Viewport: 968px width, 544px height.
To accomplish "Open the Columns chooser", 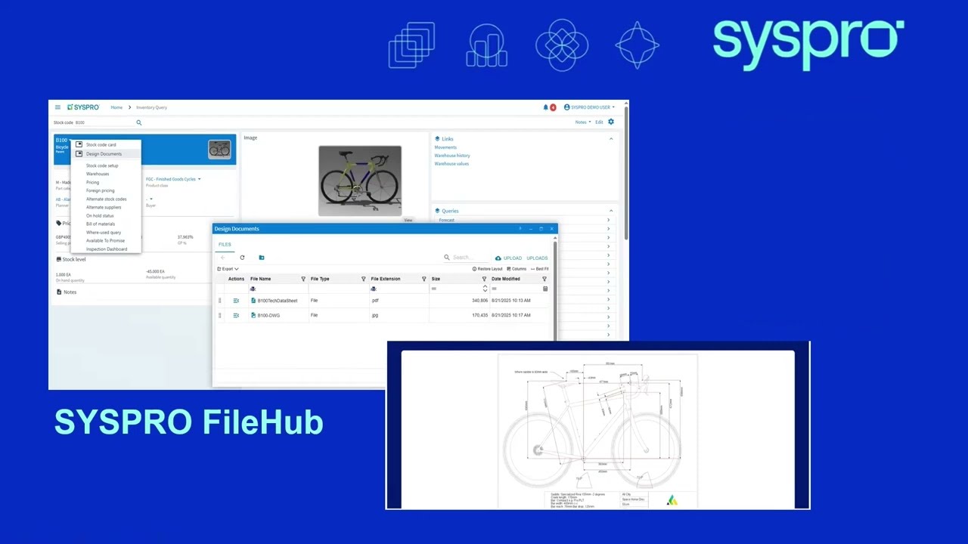I will [517, 269].
